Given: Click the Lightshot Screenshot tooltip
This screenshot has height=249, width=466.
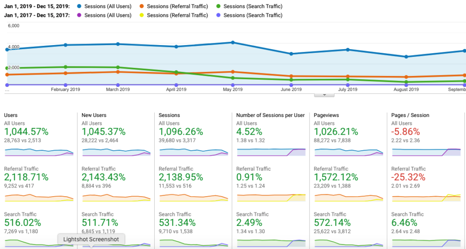Looking at the screenshot, I should click(91, 239).
